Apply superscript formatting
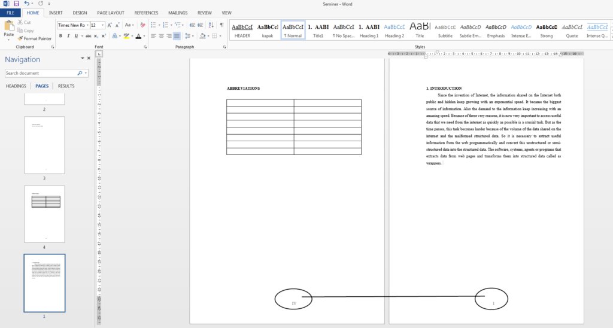613x328 pixels. [104, 36]
